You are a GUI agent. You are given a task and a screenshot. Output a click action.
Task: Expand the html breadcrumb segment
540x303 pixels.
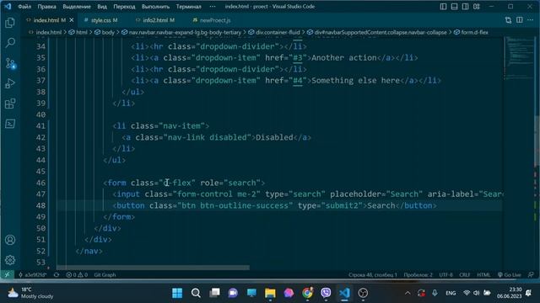click(x=78, y=32)
